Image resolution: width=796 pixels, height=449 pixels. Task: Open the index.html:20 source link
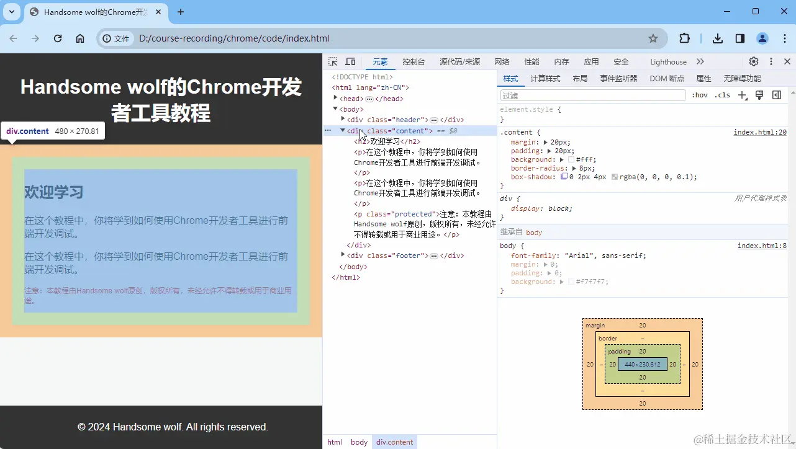coord(761,131)
